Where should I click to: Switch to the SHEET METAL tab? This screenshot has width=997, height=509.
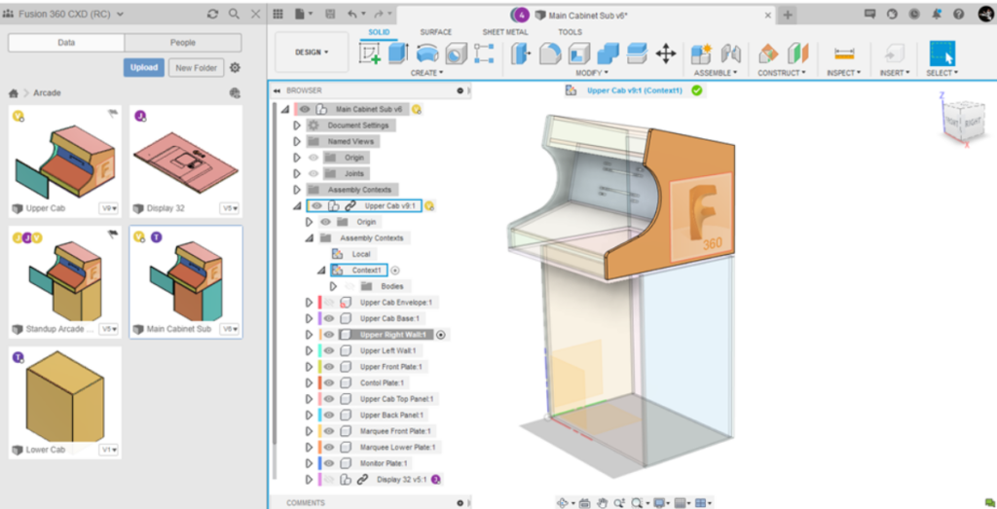[x=505, y=32]
